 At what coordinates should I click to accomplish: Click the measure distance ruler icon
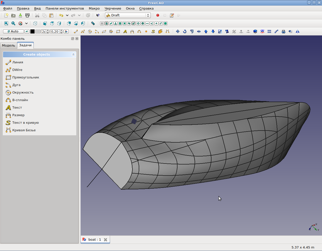tap(93, 23)
